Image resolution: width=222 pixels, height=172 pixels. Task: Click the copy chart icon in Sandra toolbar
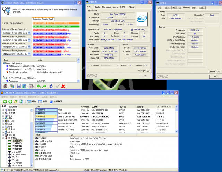click(x=12, y=86)
